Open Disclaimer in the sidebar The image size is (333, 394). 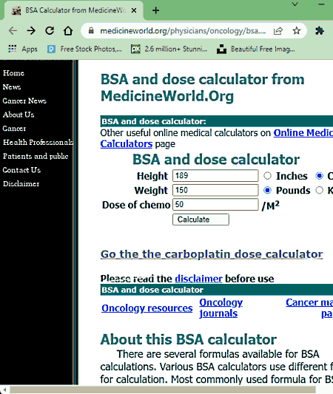tap(21, 183)
